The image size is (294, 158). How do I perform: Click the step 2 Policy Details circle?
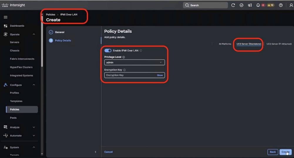[x=51, y=40]
